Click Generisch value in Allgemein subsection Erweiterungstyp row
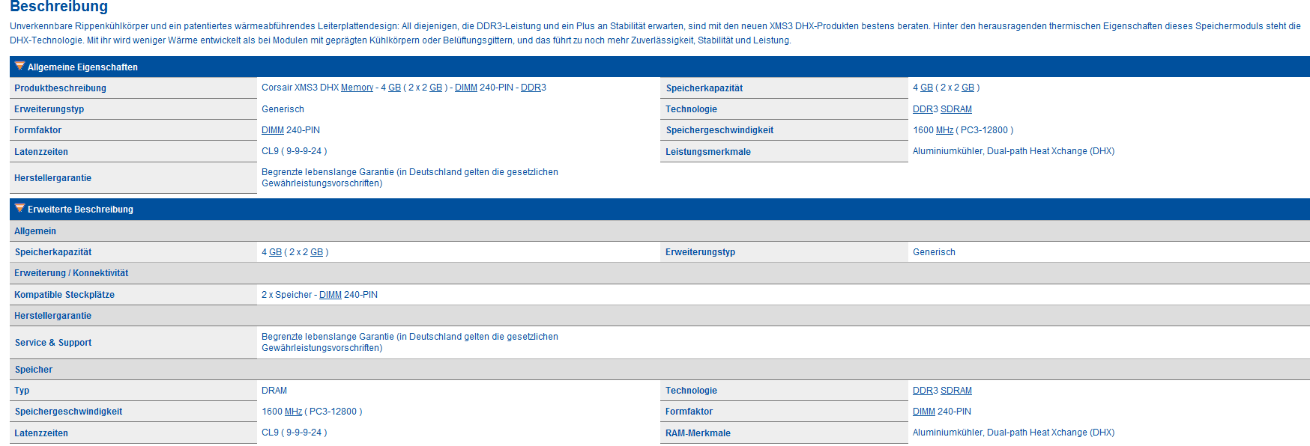The height and width of the screenshot is (446, 1310). tap(934, 252)
